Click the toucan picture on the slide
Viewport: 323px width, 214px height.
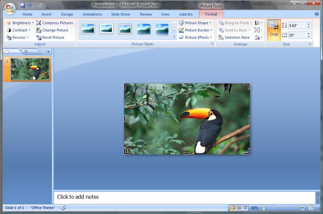point(187,119)
